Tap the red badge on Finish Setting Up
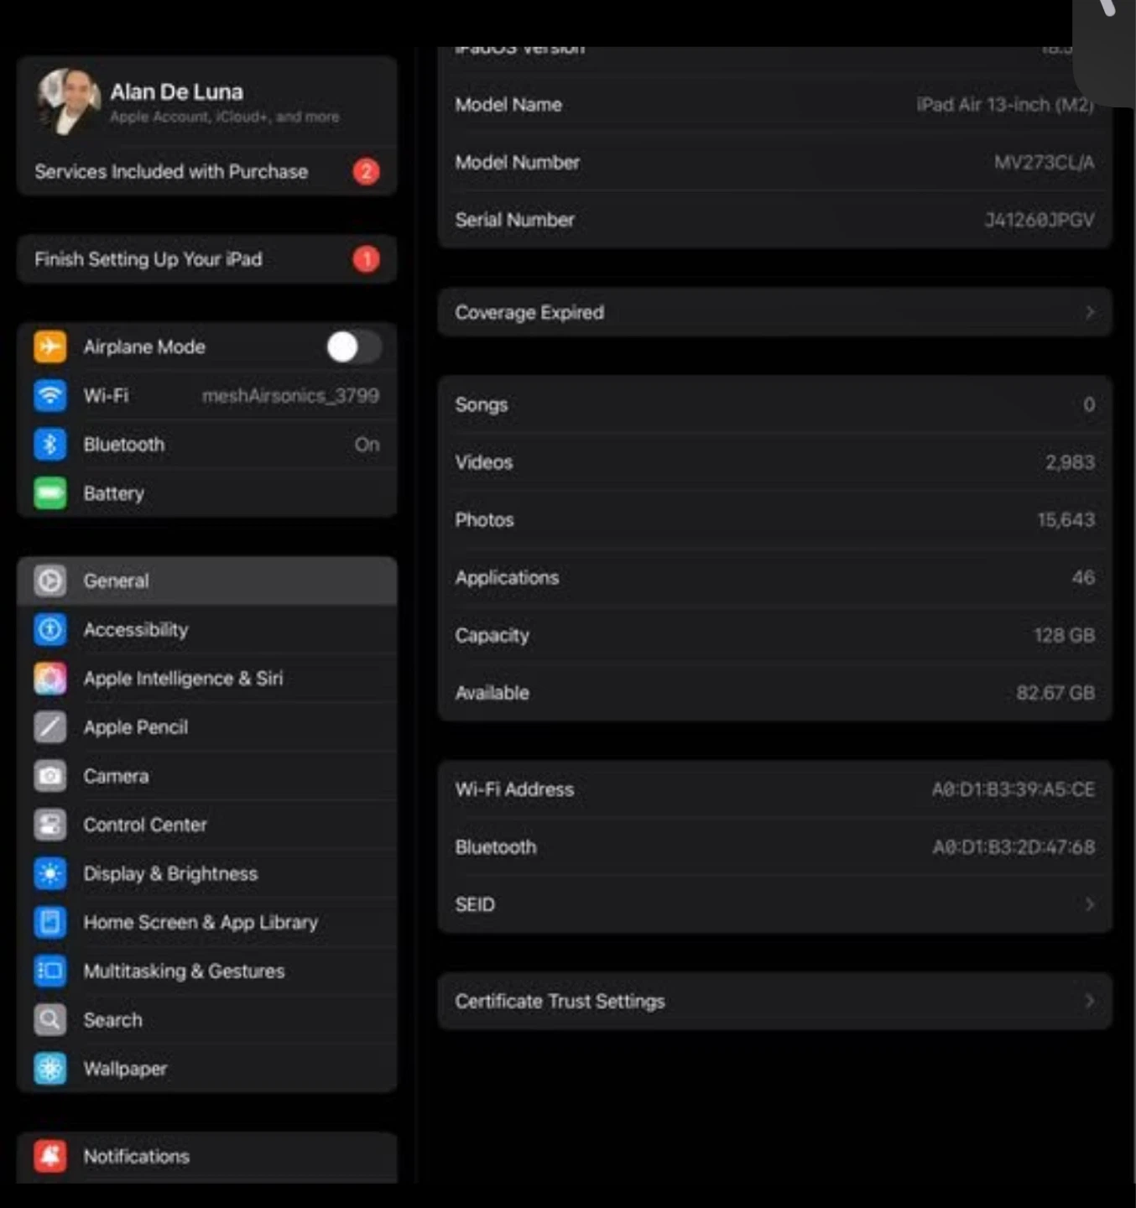The width and height of the screenshot is (1136, 1208). pos(366,259)
